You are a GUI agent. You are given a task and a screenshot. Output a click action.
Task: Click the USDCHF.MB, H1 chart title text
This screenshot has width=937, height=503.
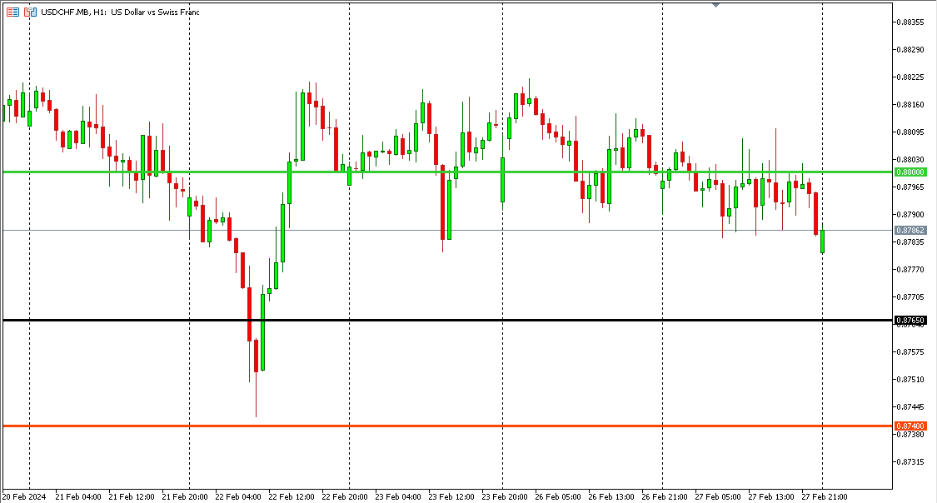120,12
